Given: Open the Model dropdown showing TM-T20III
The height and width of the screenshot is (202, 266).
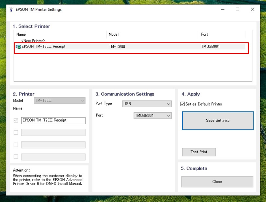Looking at the screenshot, I should [x=59, y=101].
